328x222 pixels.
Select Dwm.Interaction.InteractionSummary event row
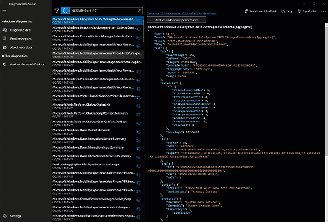pos(97,158)
